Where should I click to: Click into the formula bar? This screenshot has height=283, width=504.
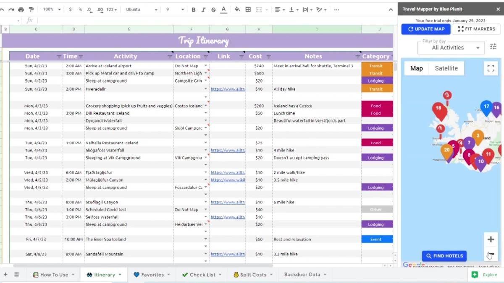coord(214,20)
